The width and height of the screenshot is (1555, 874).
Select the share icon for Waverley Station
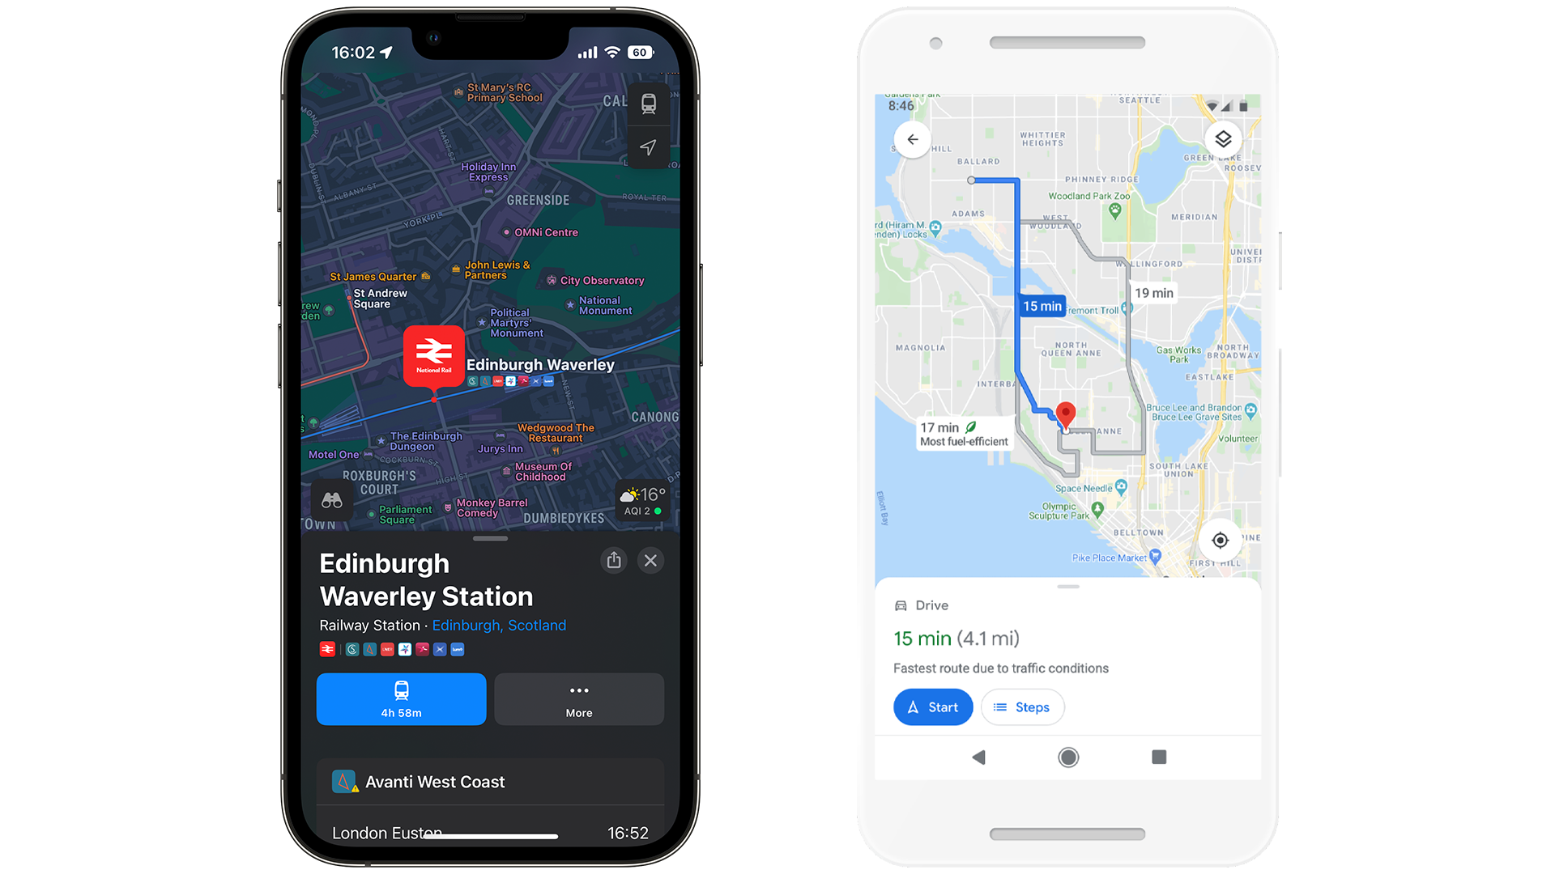614,560
